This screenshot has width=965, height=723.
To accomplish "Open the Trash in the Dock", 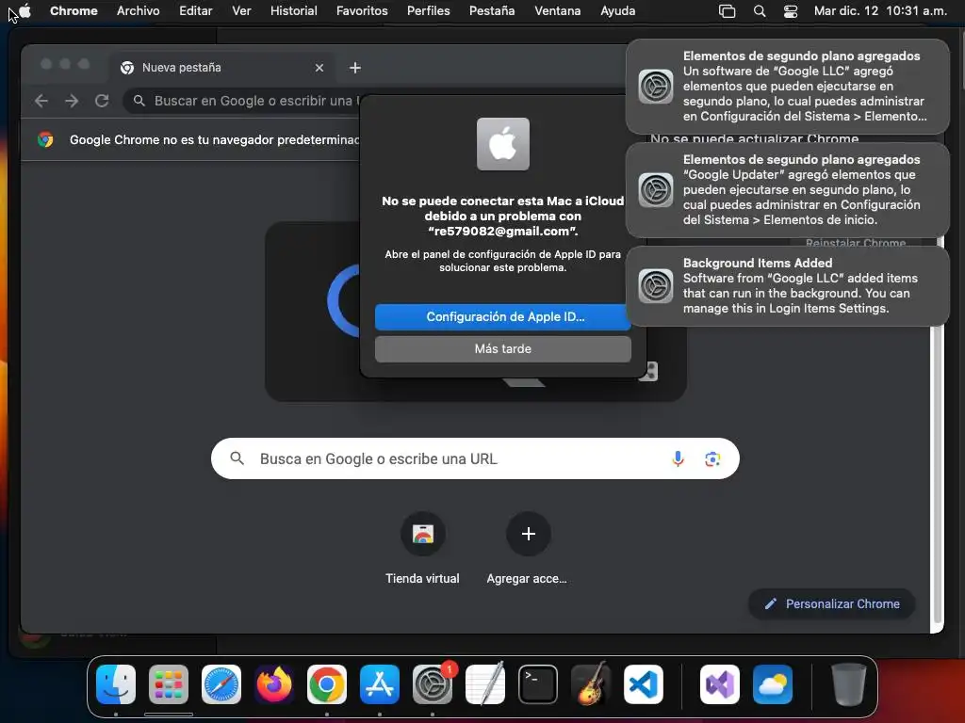I will [849, 684].
